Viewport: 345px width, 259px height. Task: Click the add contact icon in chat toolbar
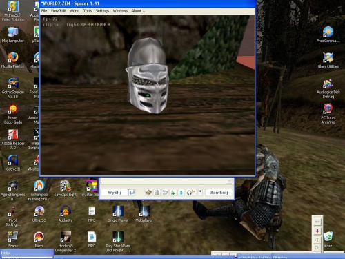click(173, 193)
